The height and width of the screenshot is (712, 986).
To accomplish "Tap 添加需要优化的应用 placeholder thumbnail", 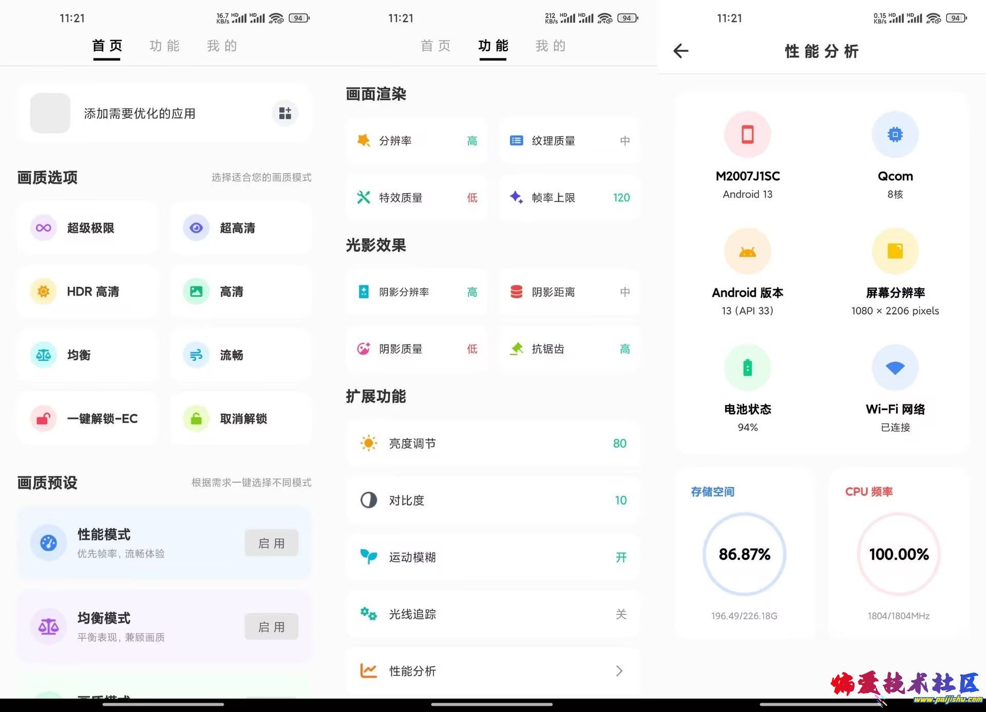I will click(50, 113).
